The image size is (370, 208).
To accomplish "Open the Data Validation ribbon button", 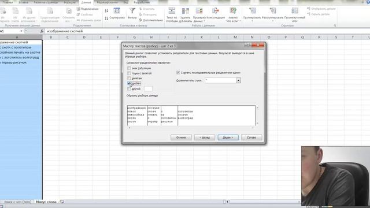I will pyautogui.click(x=199, y=14).
